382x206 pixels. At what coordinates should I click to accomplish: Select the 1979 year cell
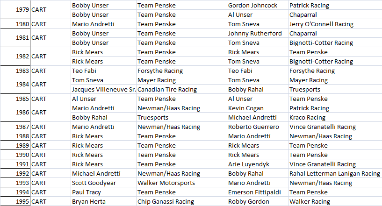[15, 10]
